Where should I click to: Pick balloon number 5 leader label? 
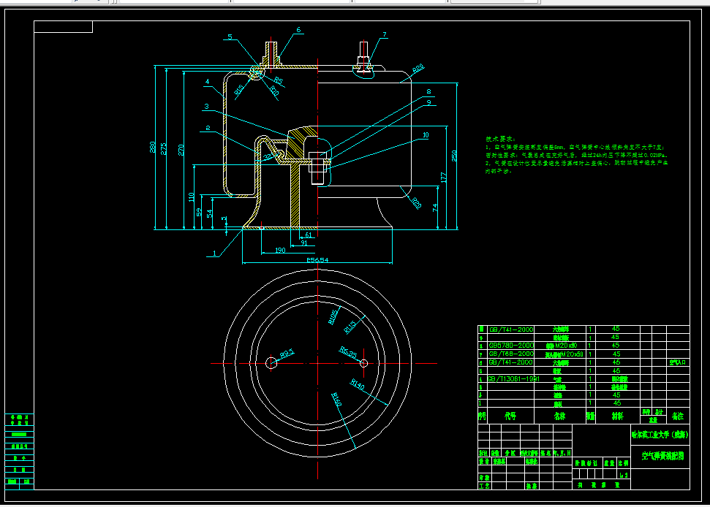230,37
